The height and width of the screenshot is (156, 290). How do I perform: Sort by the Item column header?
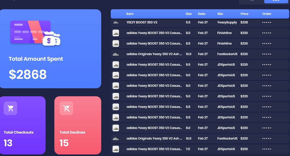click(130, 14)
